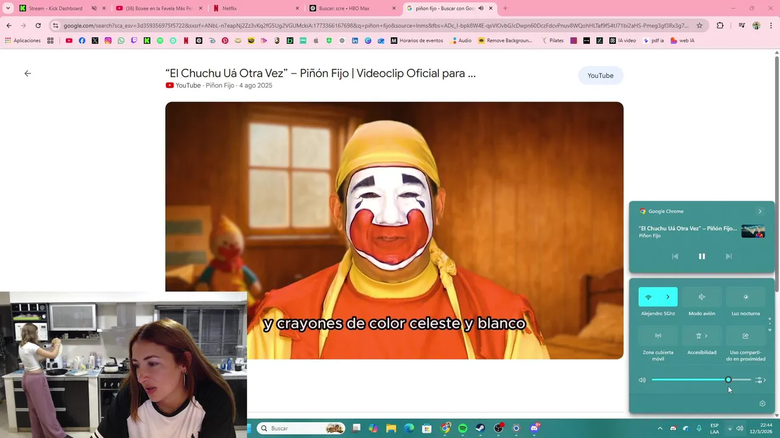780x438 pixels.
Task: Open a new browser tab
Action: (505, 9)
